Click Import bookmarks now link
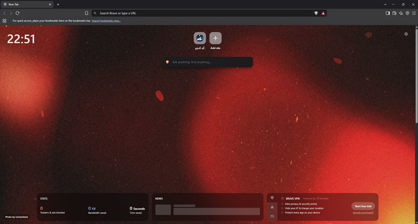 pos(106,21)
